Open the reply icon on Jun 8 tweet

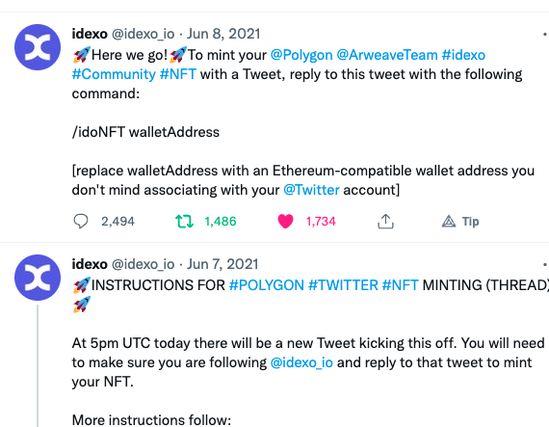(81, 222)
